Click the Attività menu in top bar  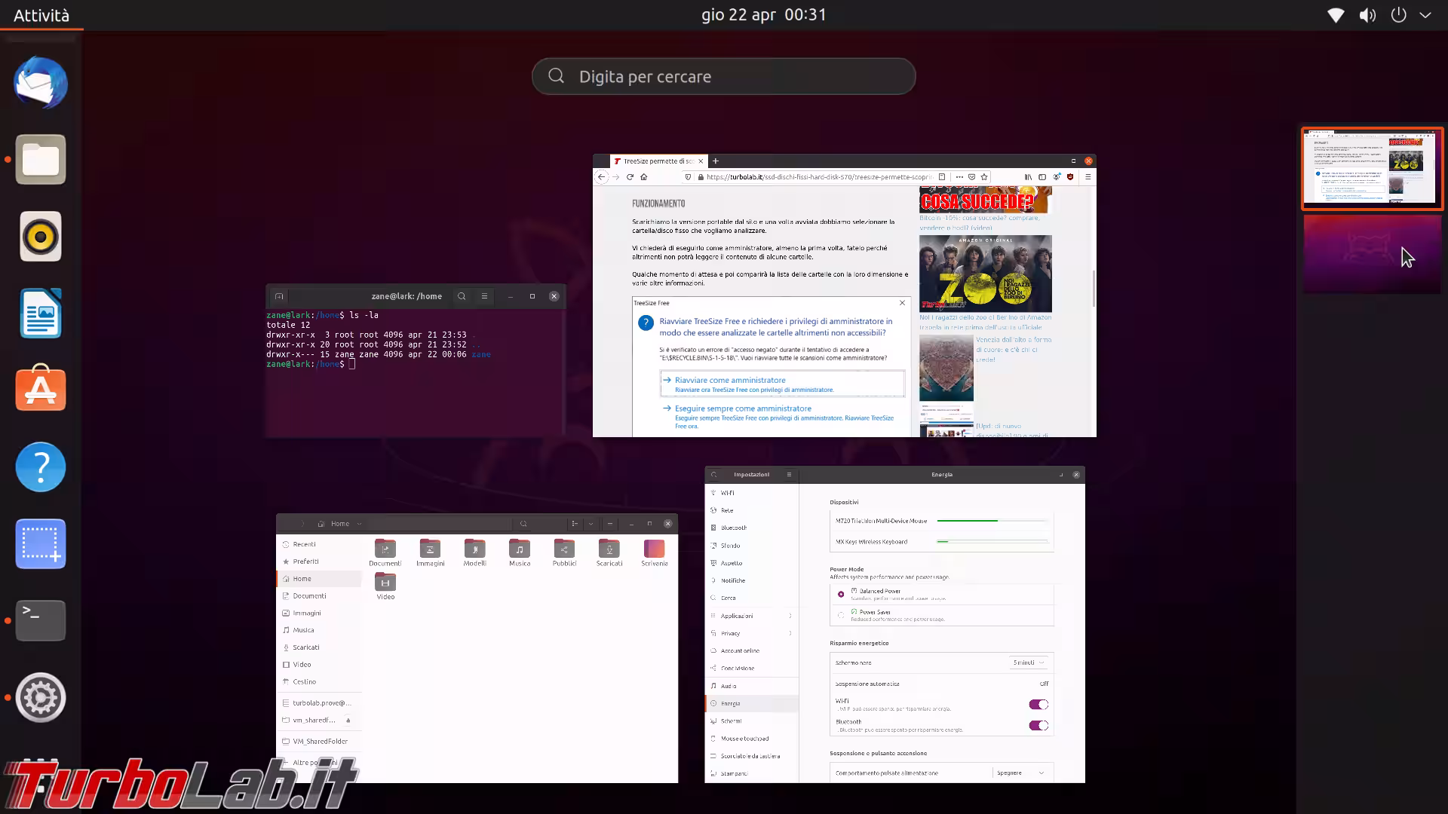coord(41,15)
